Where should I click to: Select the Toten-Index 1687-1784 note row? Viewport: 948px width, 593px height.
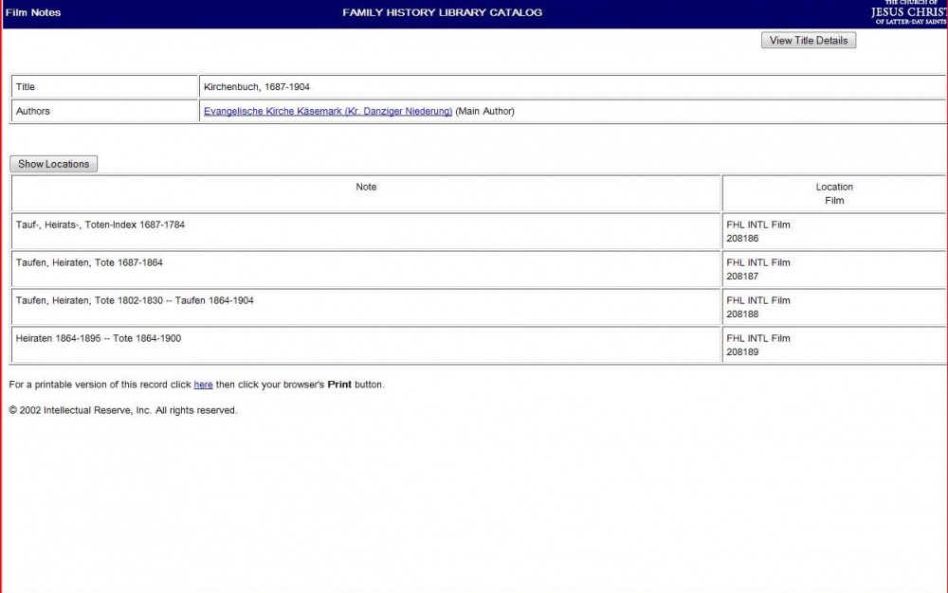(x=100, y=225)
